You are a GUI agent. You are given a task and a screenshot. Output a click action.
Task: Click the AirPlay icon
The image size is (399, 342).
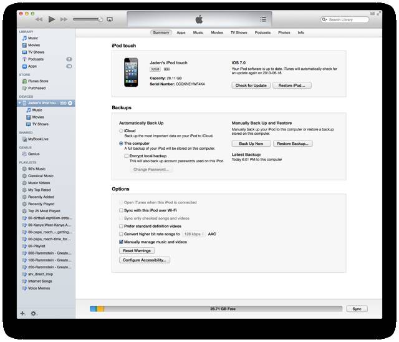110,19
